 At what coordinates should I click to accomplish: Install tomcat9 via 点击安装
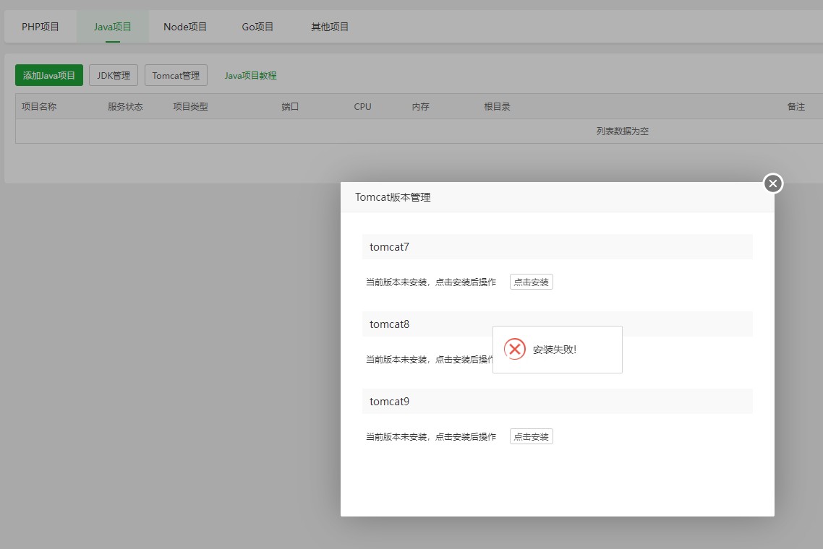(x=531, y=437)
